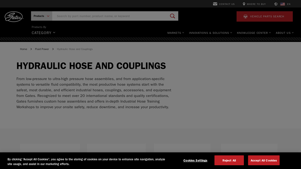Screen dimensions: 301x169
Task: Open the Knowledge Center menu
Action: pyautogui.click(x=254, y=33)
